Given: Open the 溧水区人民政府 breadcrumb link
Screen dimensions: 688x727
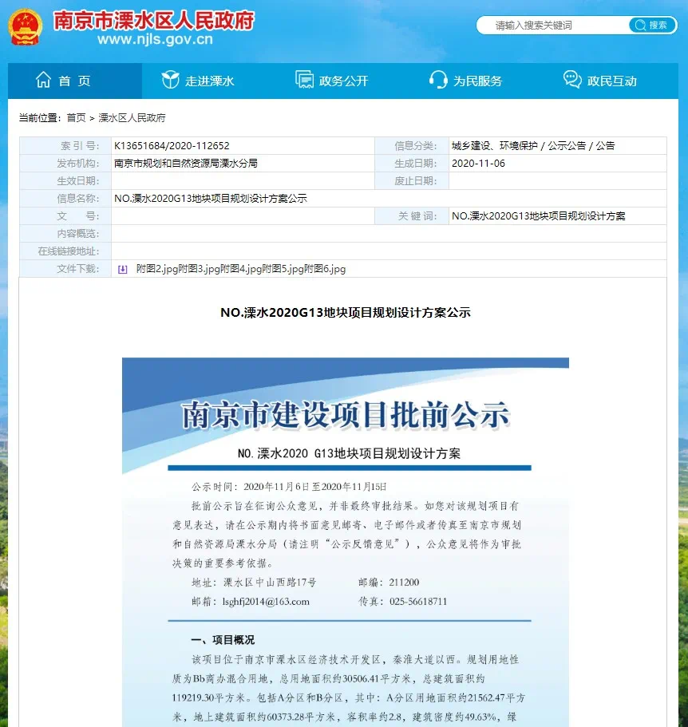Looking at the screenshot, I should pyautogui.click(x=132, y=117).
